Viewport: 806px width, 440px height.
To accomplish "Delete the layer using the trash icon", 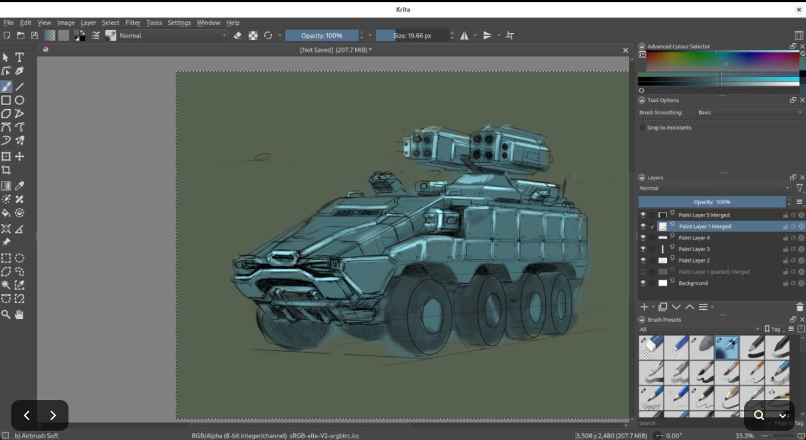I will point(799,307).
